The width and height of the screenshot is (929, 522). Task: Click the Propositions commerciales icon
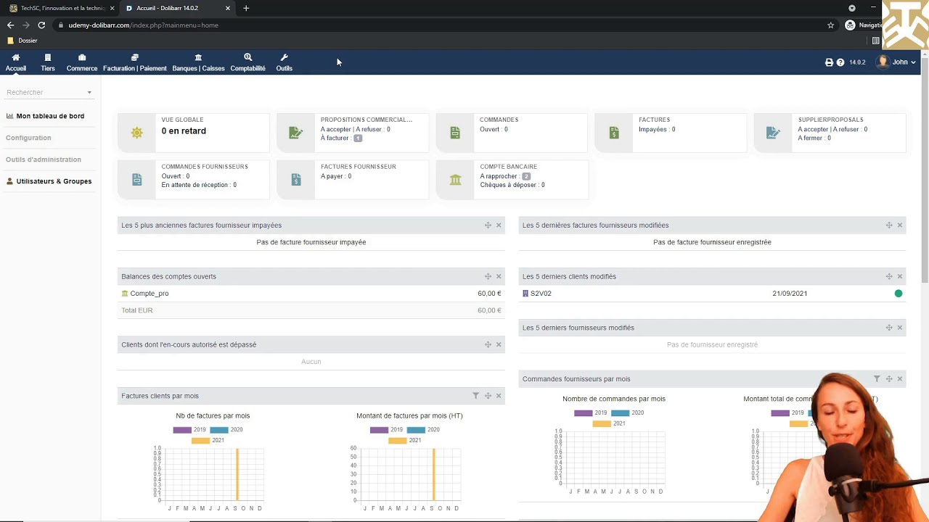pyautogui.click(x=295, y=133)
